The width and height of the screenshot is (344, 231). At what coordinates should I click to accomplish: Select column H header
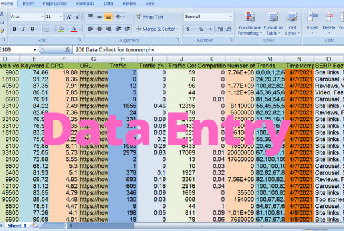click(123, 59)
